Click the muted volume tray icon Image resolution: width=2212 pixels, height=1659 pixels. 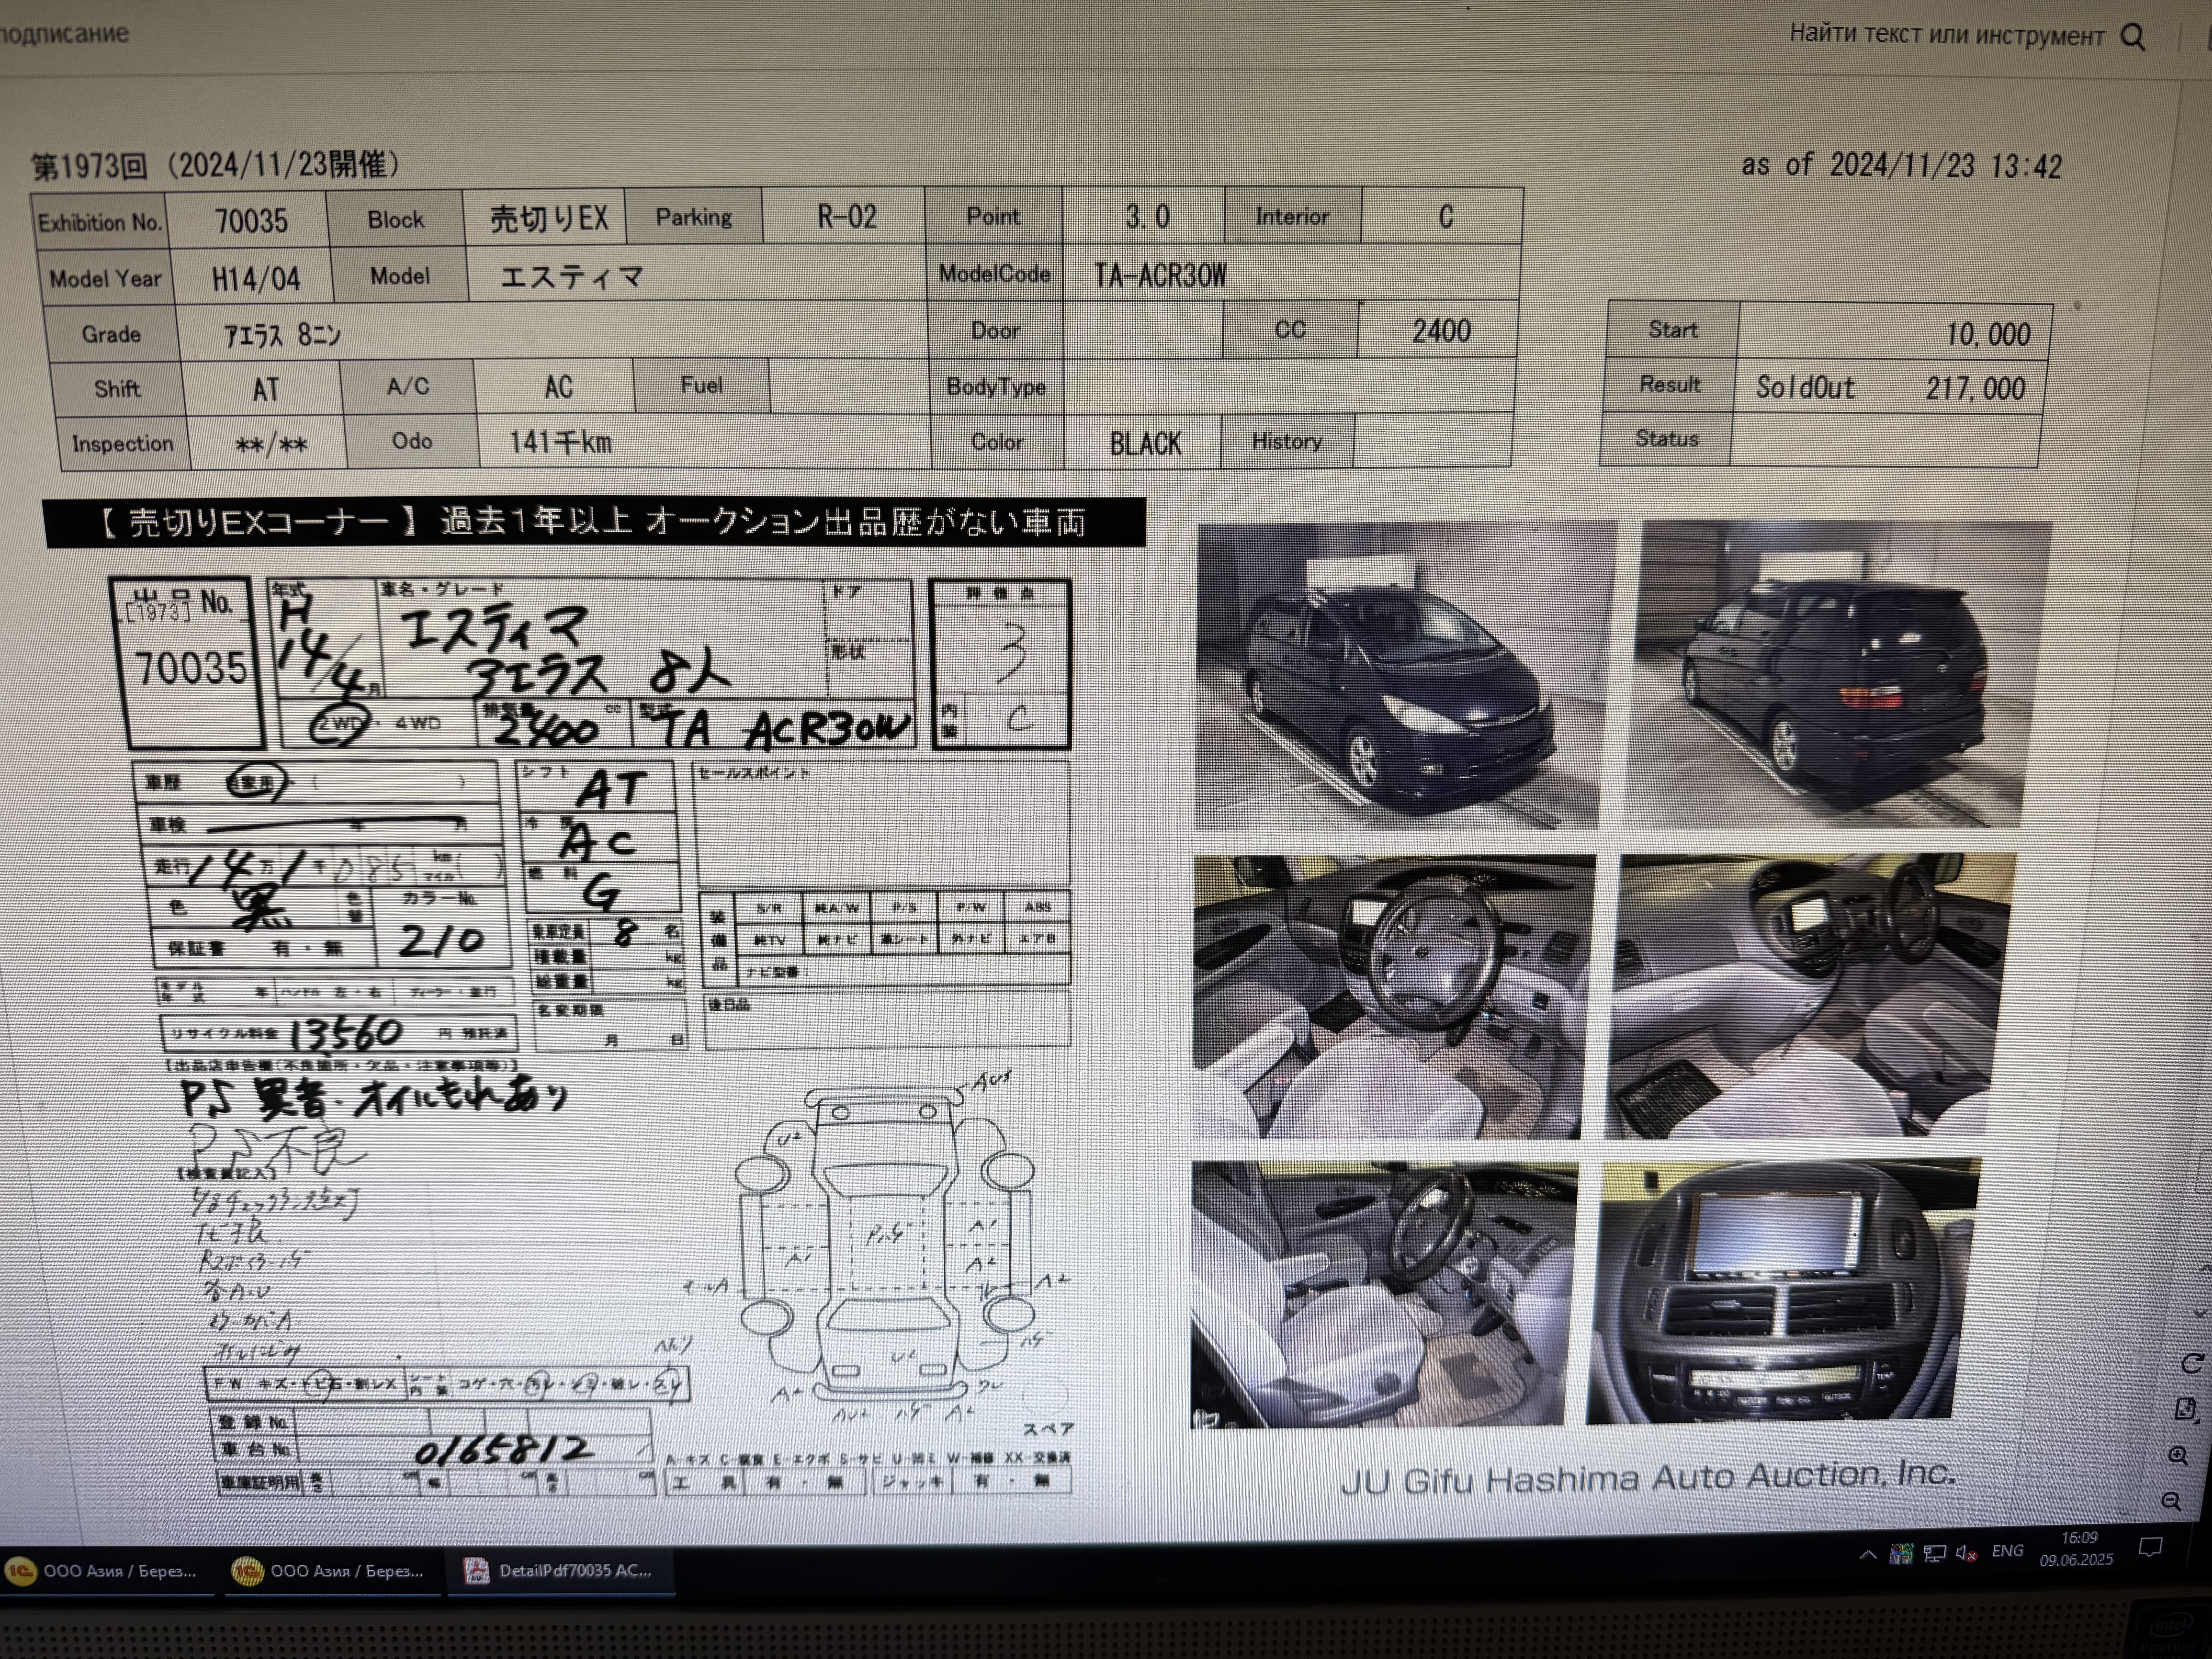pyautogui.click(x=1966, y=1553)
